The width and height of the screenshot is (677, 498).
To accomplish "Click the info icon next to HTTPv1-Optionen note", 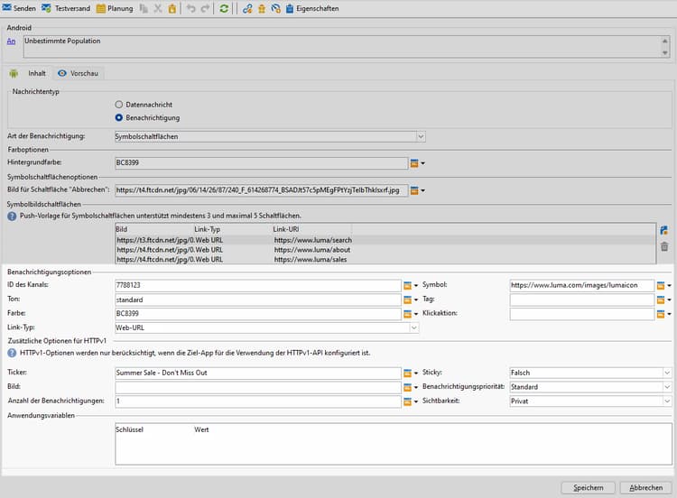I will pos(12,353).
